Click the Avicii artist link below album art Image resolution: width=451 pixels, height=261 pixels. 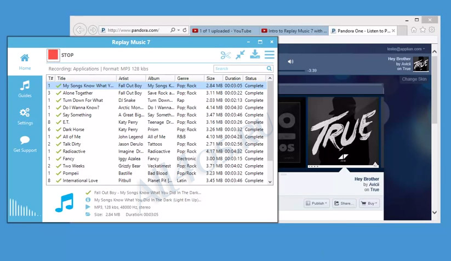tap(374, 184)
